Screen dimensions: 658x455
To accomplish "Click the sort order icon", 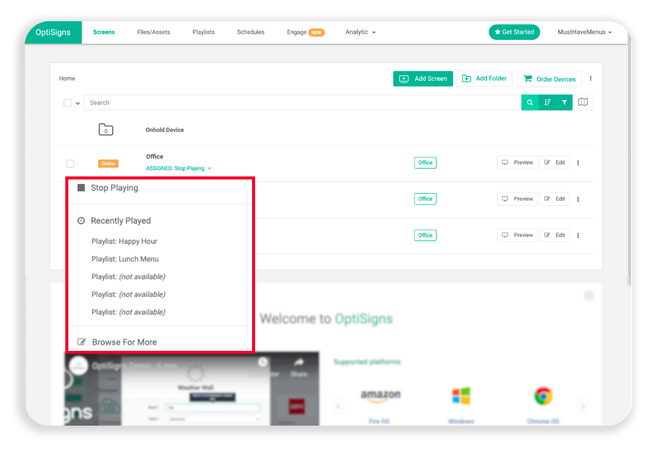I will coord(547,103).
